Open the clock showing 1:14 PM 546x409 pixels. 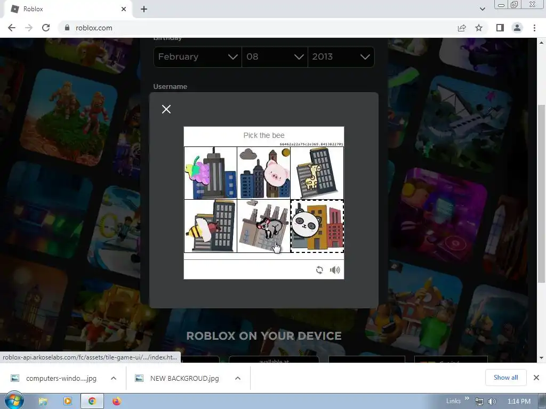tap(519, 402)
